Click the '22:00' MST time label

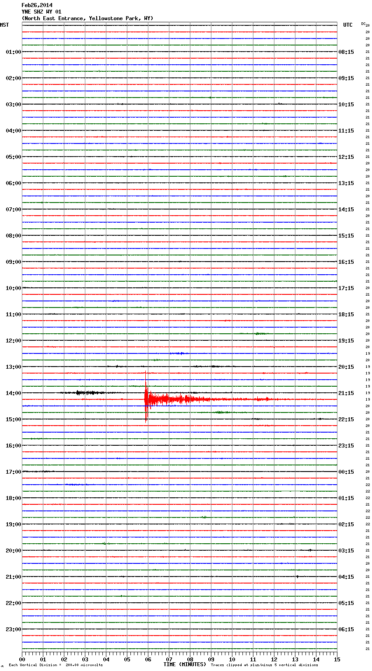click(13, 603)
